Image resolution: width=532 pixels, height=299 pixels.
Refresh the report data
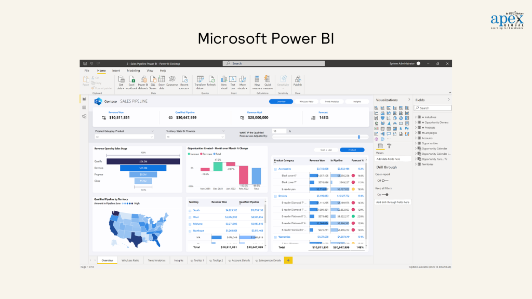coord(211,81)
